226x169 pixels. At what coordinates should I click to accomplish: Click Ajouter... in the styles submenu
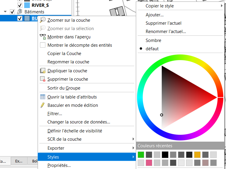180,15
